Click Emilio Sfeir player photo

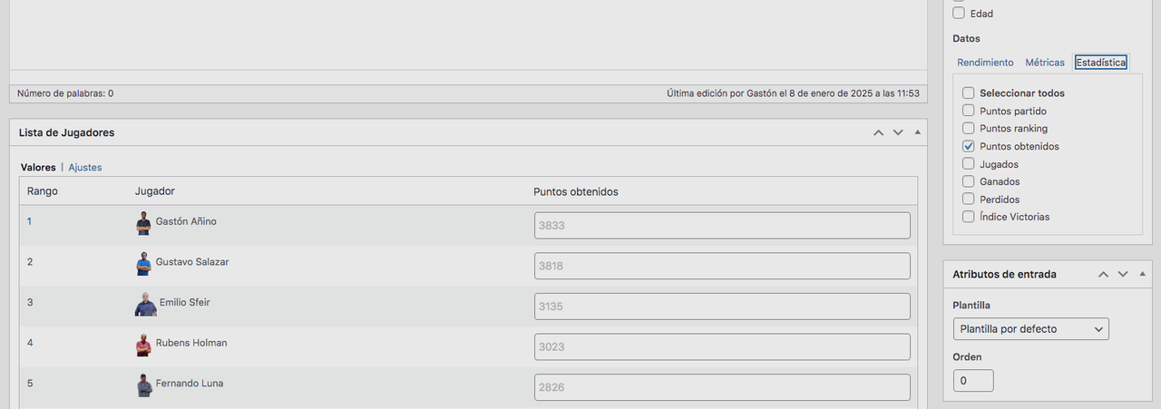pos(145,304)
